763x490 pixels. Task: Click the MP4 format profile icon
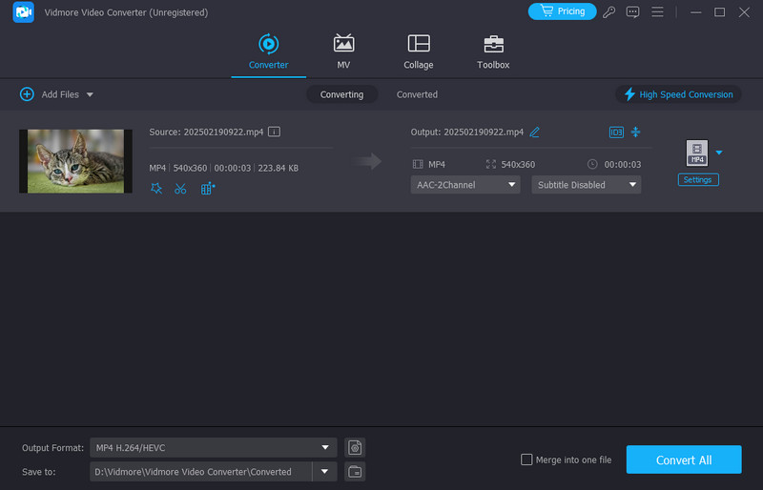pyautogui.click(x=697, y=153)
